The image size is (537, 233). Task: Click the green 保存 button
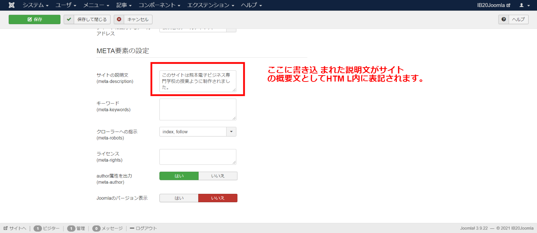coord(35,20)
